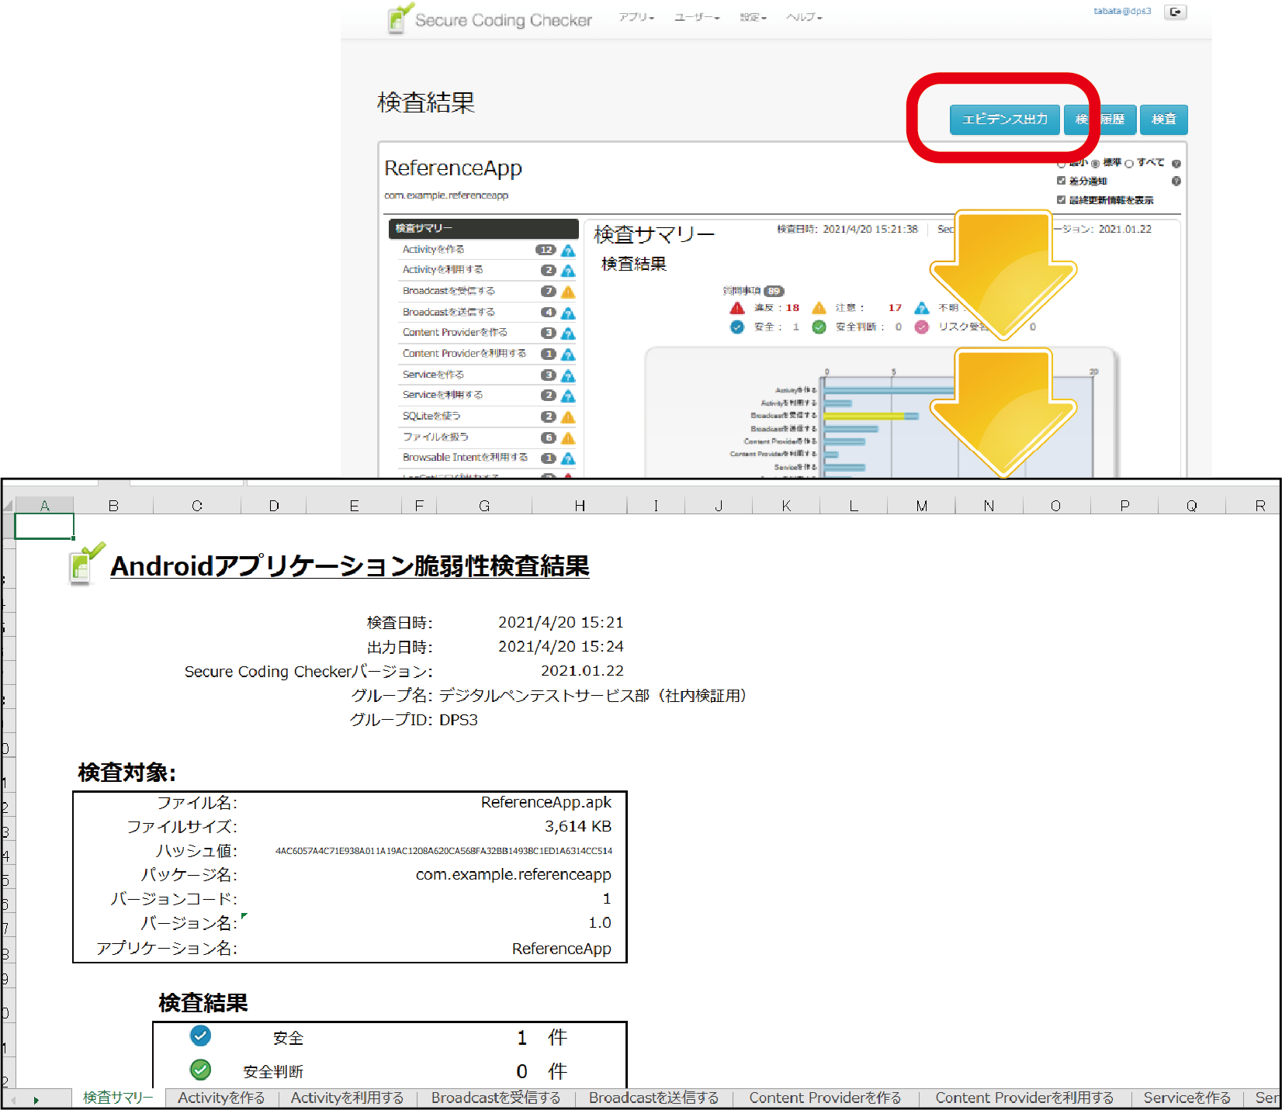Click ReferenceApp.apk file name cell
The height and width of the screenshot is (1110, 1282).
(x=546, y=802)
